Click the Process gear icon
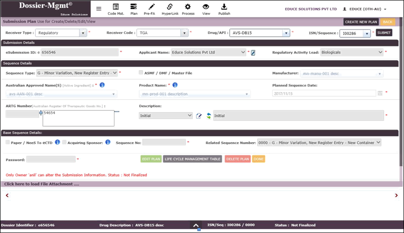Screen dimensions: 404x233 [x=188, y=7]
